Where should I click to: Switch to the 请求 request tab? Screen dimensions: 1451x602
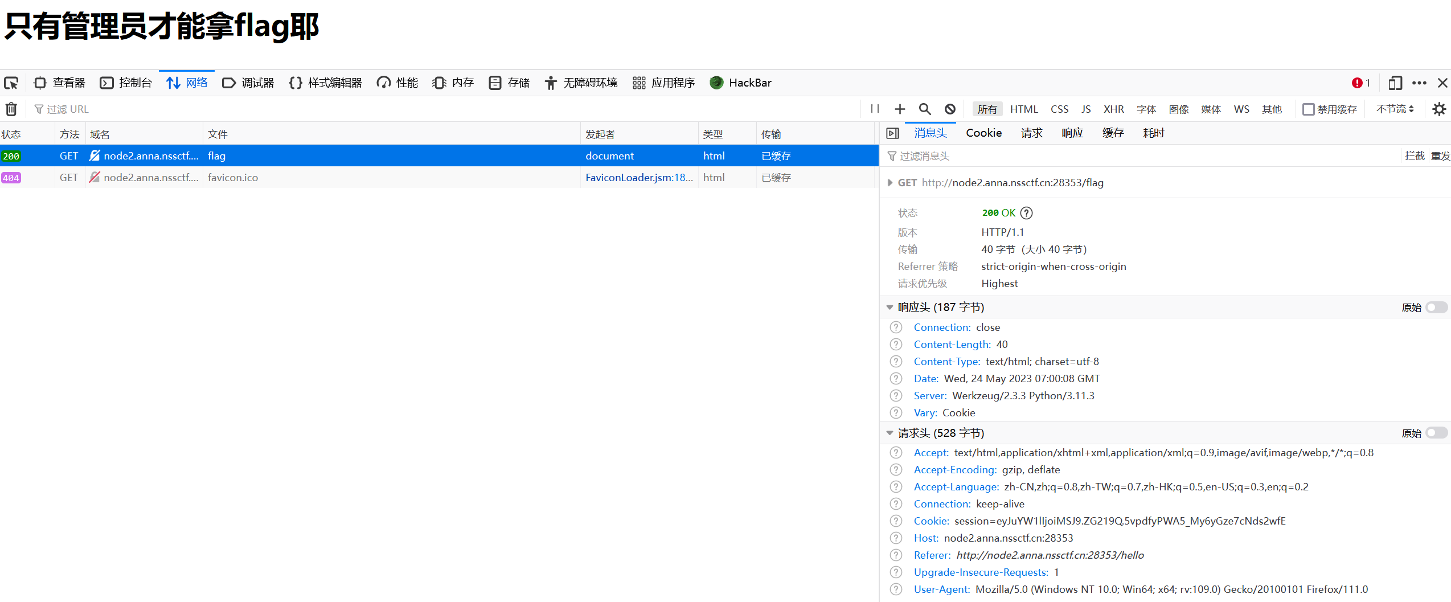click(1031, 133)
